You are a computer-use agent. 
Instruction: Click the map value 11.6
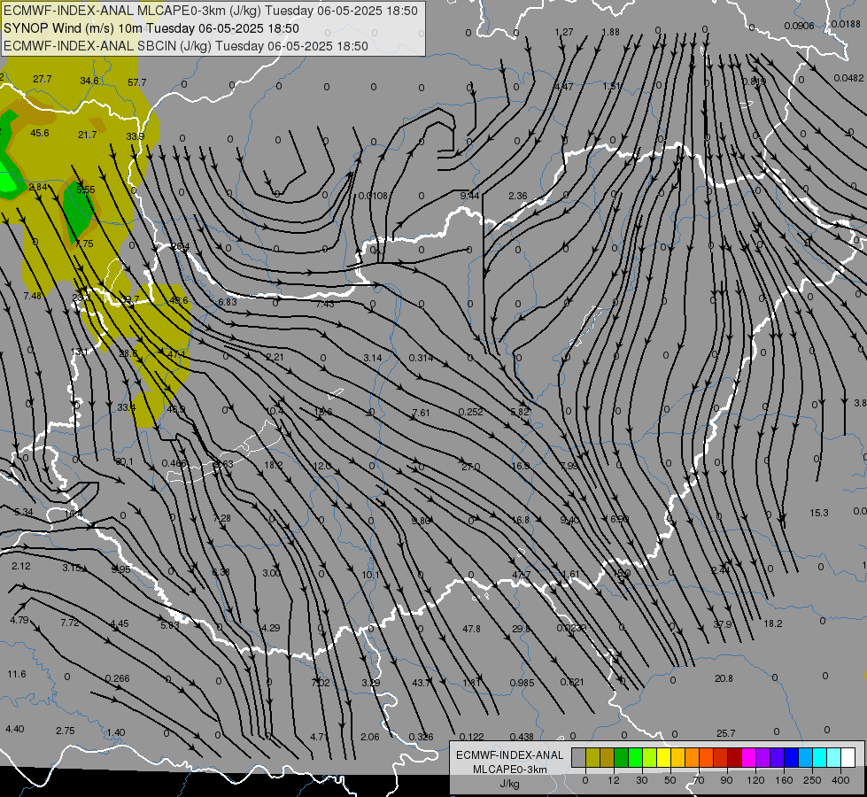point(17,674)
